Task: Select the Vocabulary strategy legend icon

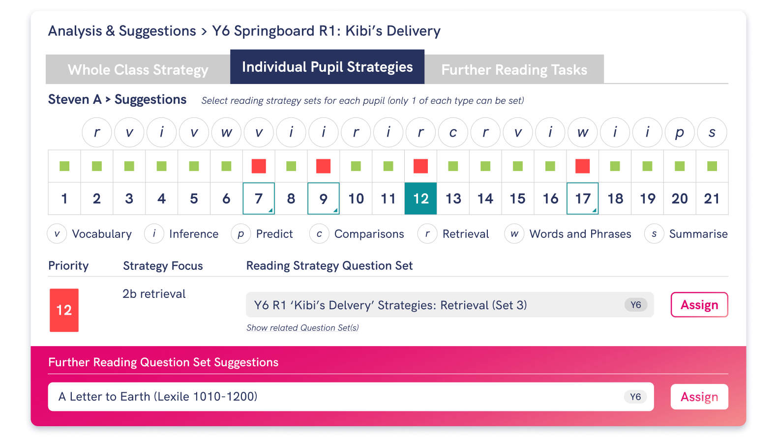Action: 57,234
